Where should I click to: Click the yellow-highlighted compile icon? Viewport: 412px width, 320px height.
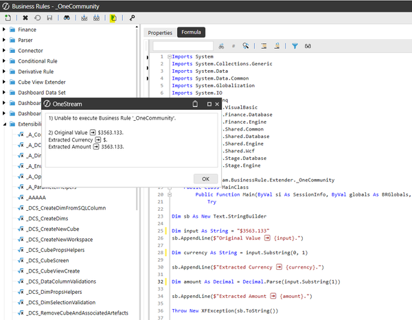coord(113,18)
